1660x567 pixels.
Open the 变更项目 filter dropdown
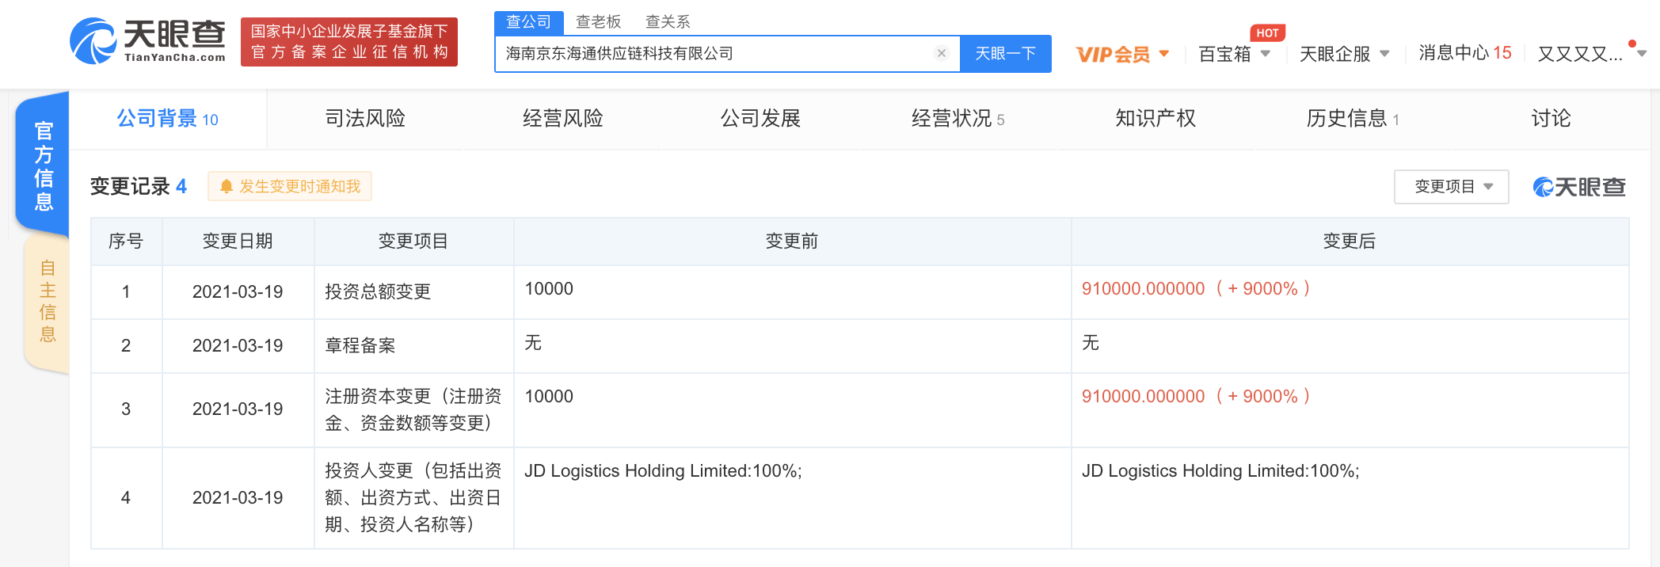pyautogui.click(x=1451, y=187)
